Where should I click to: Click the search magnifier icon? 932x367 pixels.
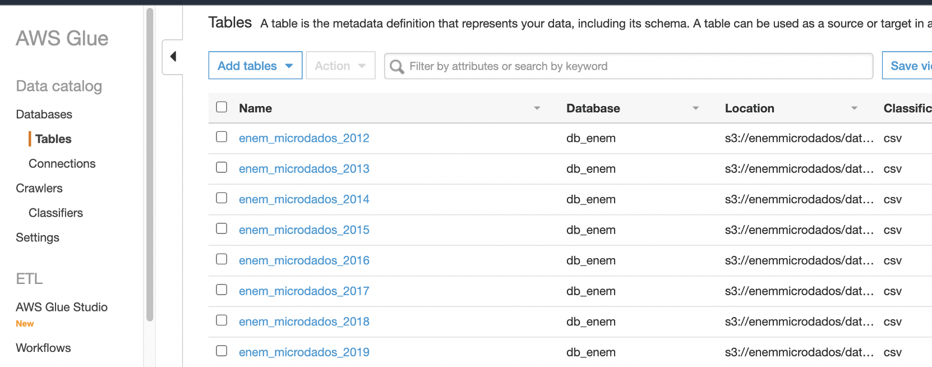click(397, 67)
